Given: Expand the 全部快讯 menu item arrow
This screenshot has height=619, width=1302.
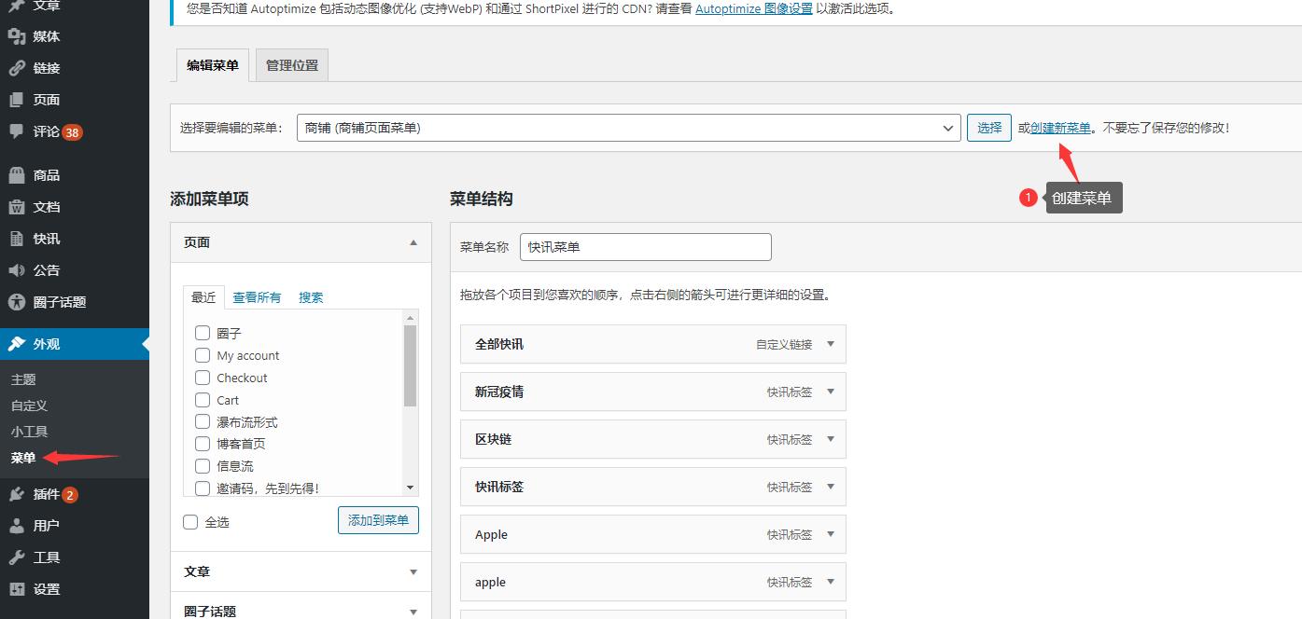Looking at the screenshot, I should 831,344.
